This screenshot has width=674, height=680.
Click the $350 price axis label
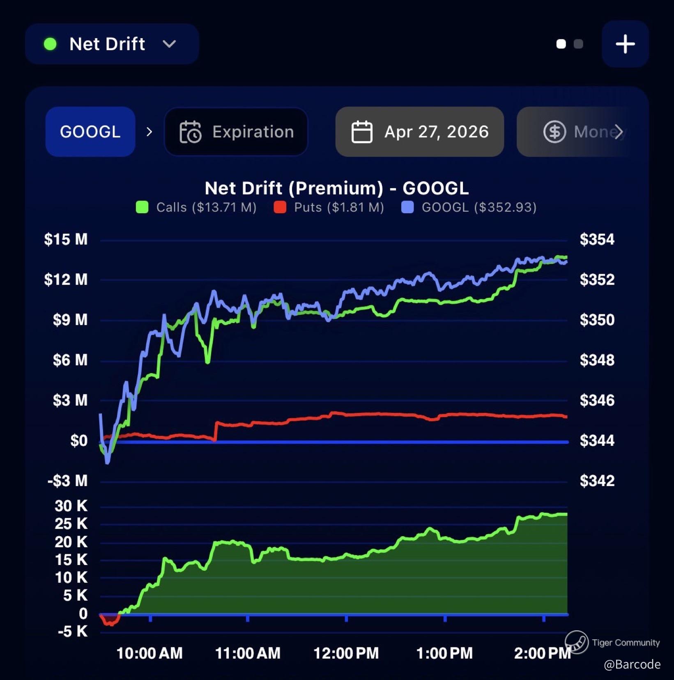tap(597, 320)
